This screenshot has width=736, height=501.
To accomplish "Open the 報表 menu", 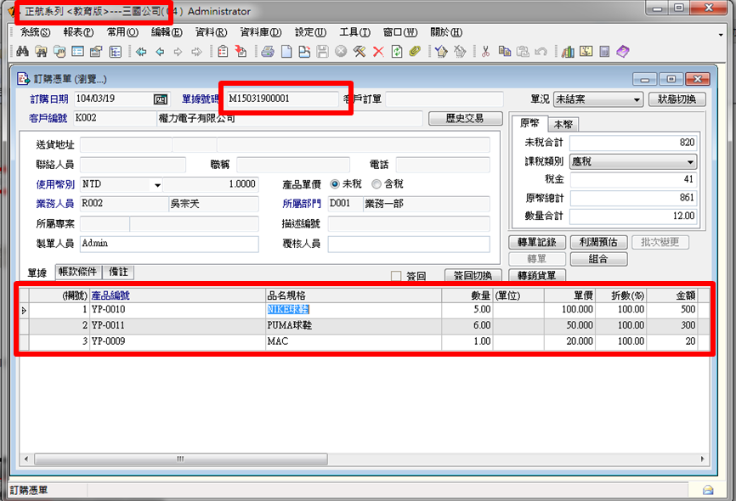I will click(x=78, y=32).
